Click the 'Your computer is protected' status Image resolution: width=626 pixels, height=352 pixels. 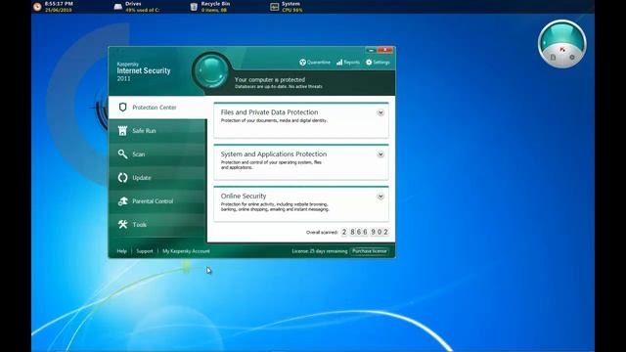(270, 80)
